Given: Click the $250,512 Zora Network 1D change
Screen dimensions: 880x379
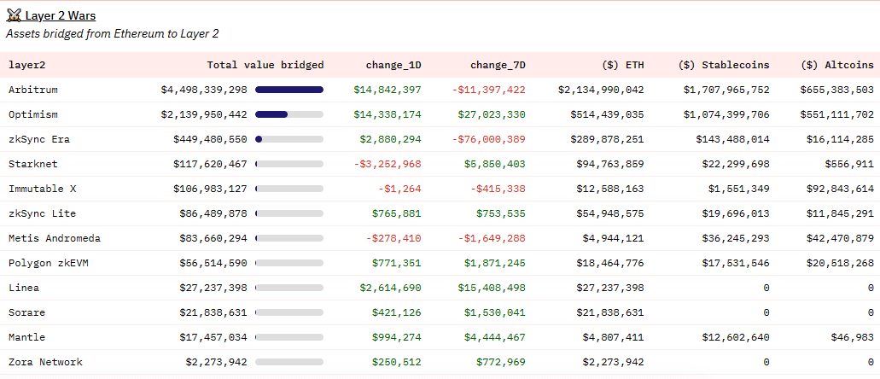Looking at the screenshot, I should [396, 362].
